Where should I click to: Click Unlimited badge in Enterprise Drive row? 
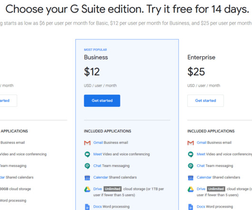[216, 189]
